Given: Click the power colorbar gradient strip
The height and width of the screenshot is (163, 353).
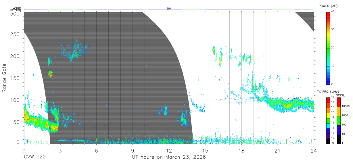Looking at the screenshot, I should click(329, 48).
